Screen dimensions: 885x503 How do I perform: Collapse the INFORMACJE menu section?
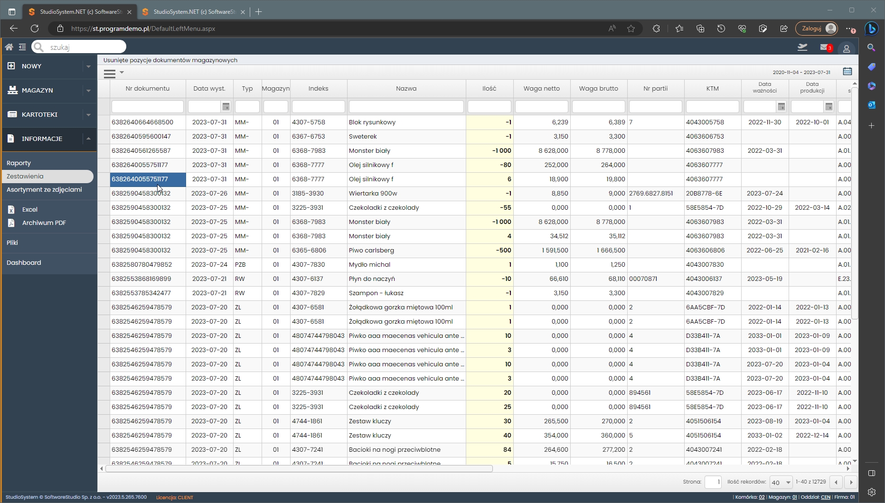pos(88,139)
